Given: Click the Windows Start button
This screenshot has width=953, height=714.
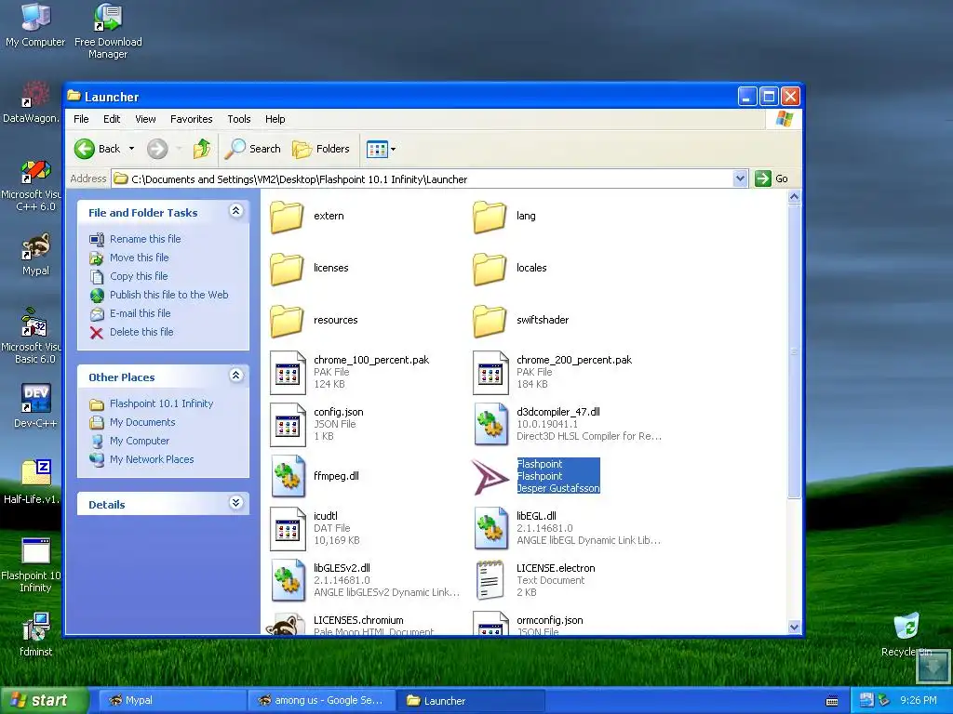Looking at the screenshot, I should coord(44,700).
